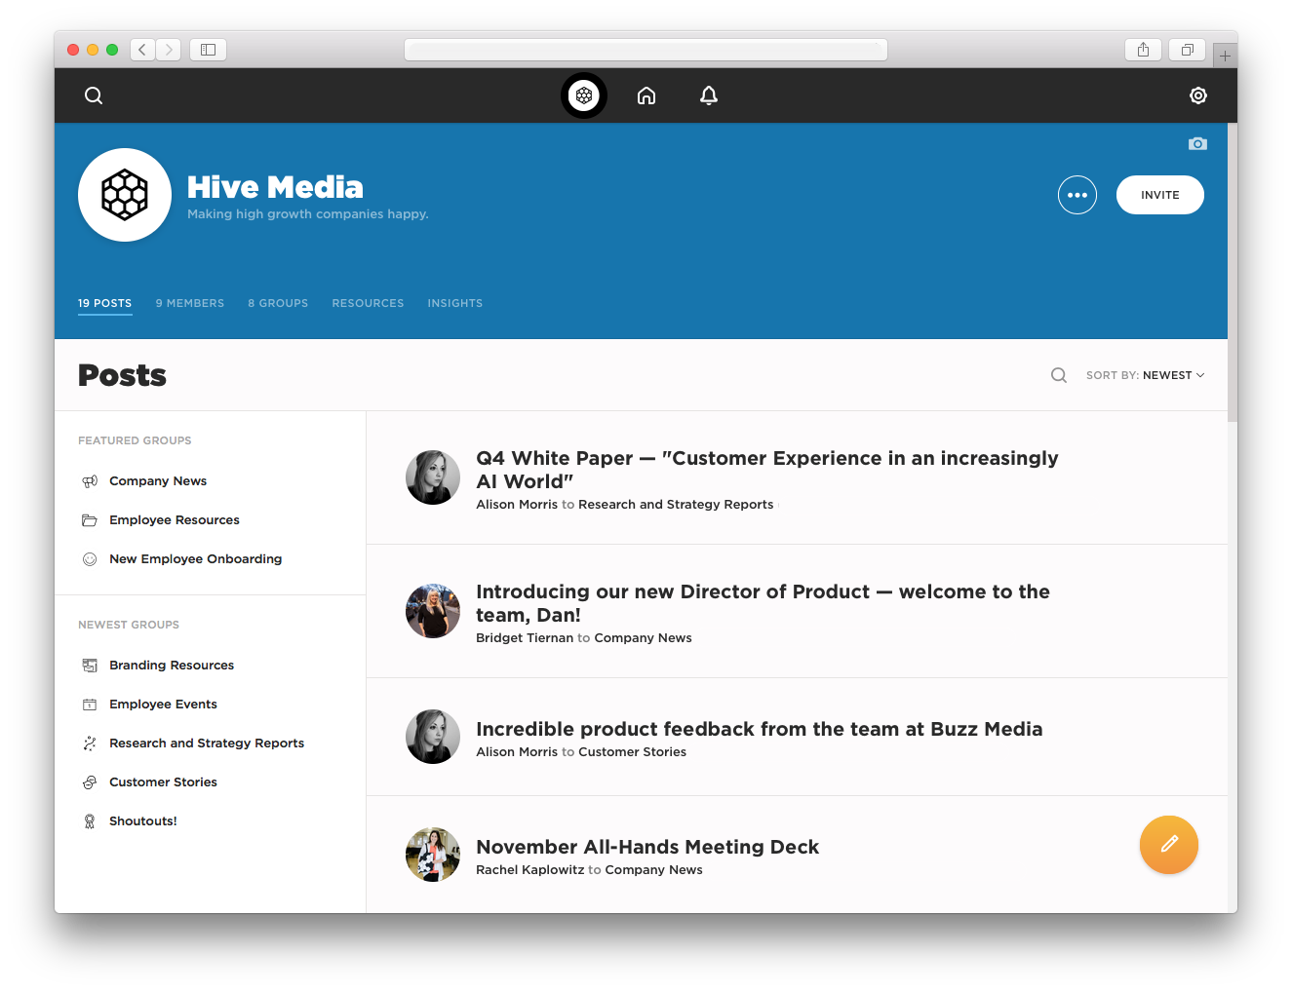This screenshot has width=1292, height=991.
Task: Click the Branding Resources icon
Action: (x=90, y=666)
